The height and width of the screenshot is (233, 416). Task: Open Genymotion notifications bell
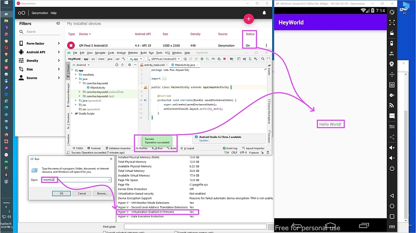(x=264, y=13)
